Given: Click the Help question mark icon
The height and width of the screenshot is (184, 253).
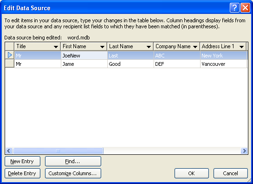Looking at the screenshot, I should pyautogui.click(x=234, y=8).
